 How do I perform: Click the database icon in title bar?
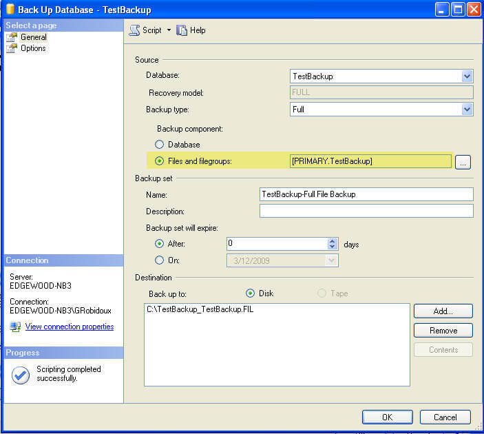pos(11,10)
